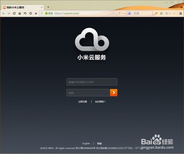Screen dimensions: 184x154
Task: Go back to the previous page
Action: pos(3,13)
